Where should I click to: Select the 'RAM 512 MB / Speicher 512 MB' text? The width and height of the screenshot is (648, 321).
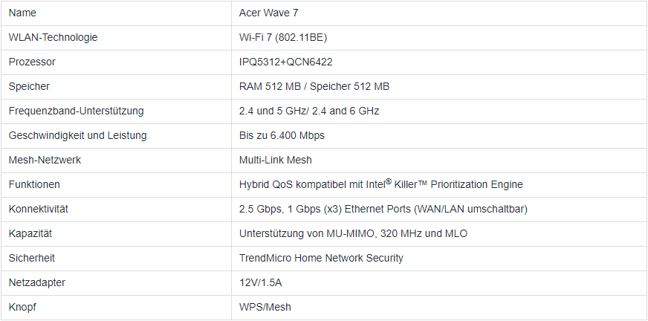tap(314, 86)
